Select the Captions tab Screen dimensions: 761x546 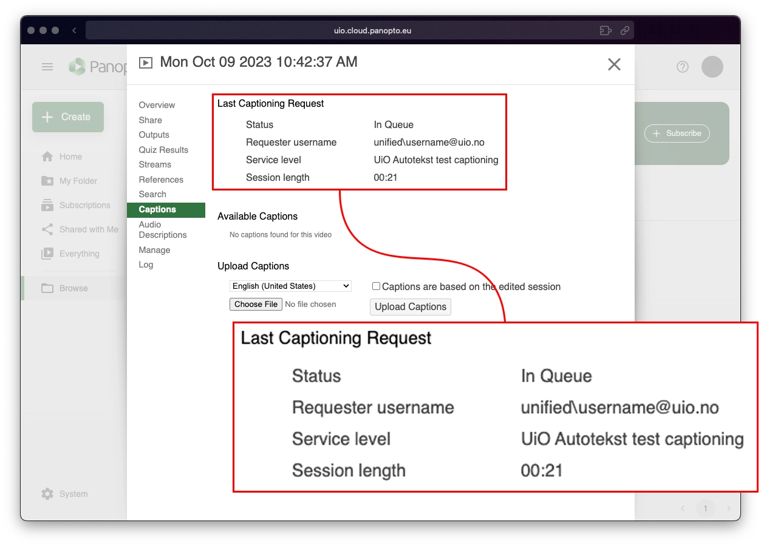(x=166, y=209)
